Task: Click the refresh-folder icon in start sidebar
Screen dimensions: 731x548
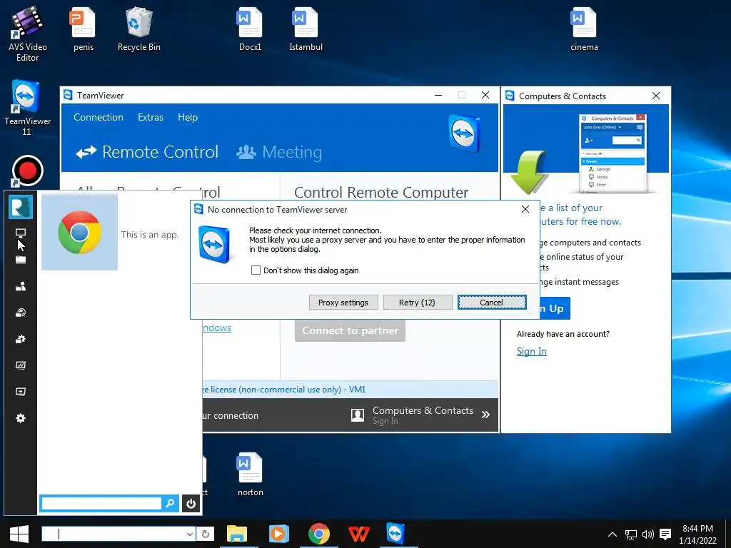Action: [21, 313]
